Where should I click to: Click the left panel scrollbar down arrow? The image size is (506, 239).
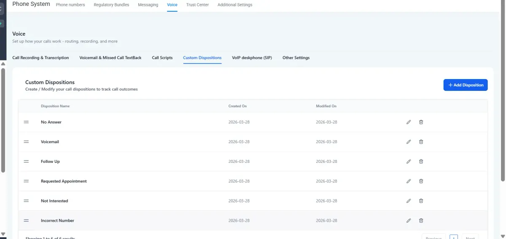[x=3, y=234]
